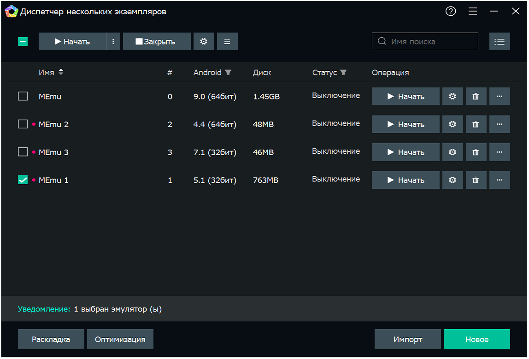The height and width of the screenshot is (359, 529).
Task: Switch list view with the top-right icon
Action: click(500, 41)
